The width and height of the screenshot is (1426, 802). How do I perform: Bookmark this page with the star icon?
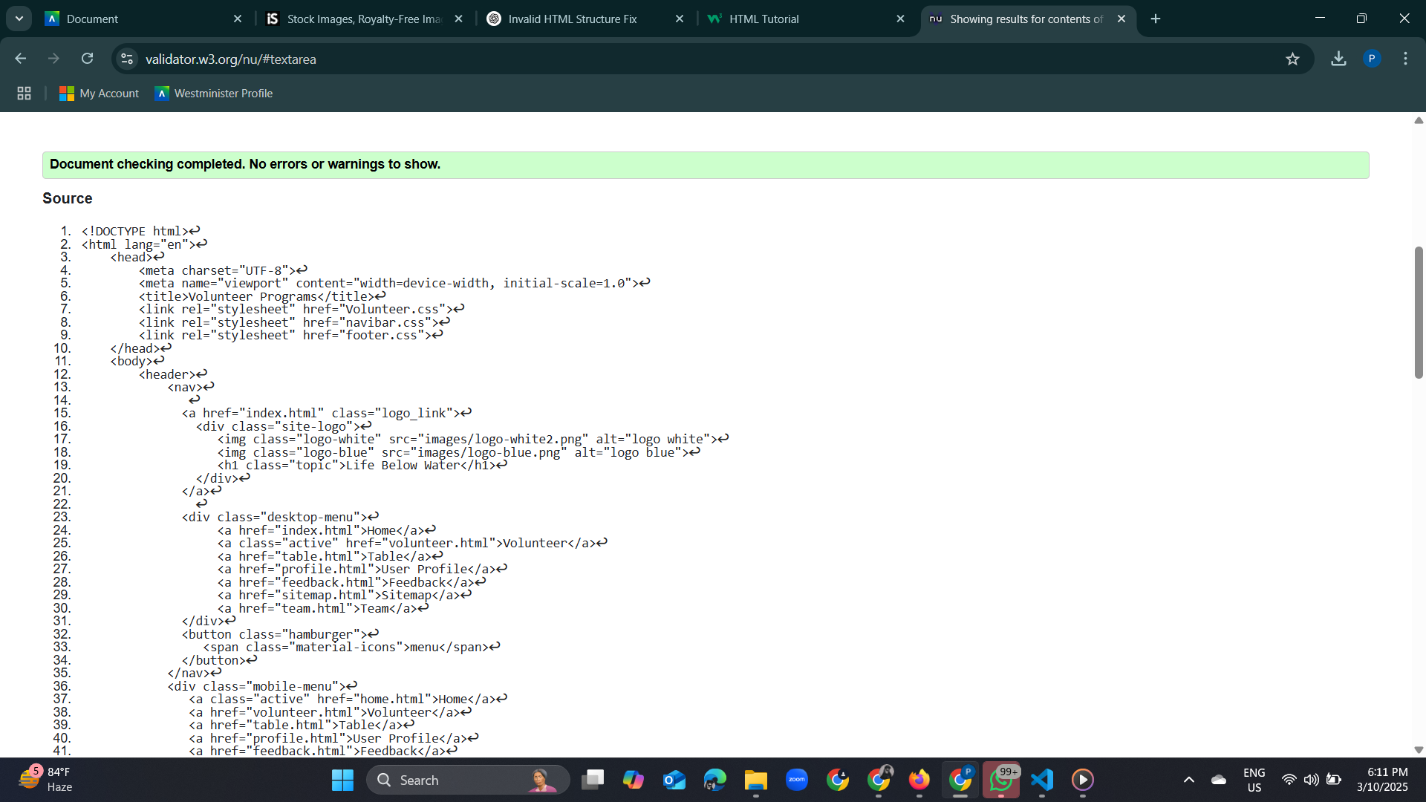tap(1292, 59)
